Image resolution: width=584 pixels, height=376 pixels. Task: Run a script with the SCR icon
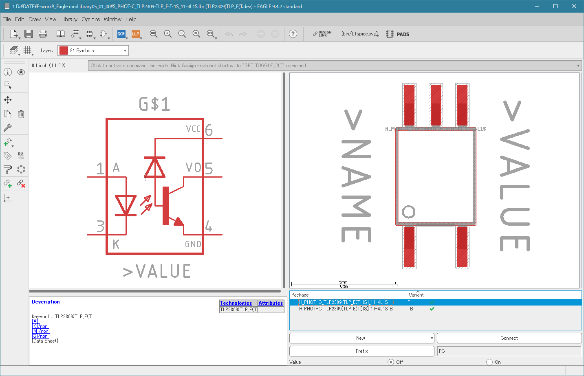click(121, 34)
